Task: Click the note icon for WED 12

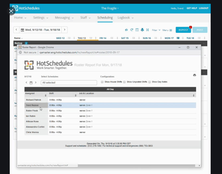Action: pyautogui.click(x=69, y=38)
